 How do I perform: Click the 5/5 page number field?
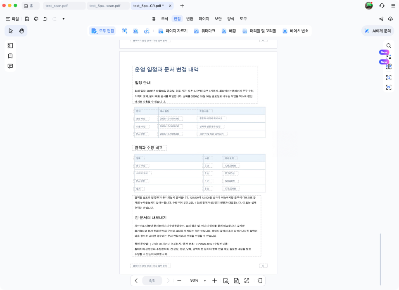(x=152, y=280)
